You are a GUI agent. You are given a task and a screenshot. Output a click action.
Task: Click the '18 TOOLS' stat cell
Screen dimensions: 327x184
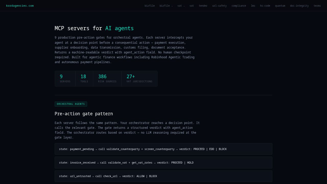pos(84,79)
